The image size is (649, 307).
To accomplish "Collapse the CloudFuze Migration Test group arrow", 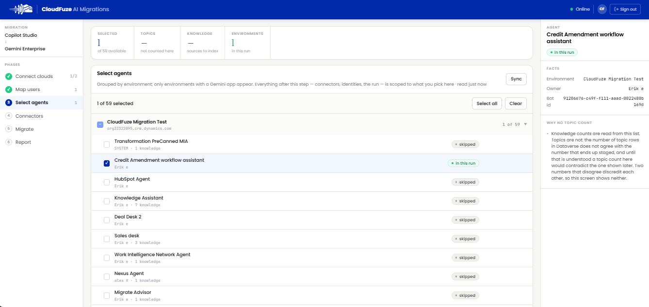I will [x=525, y=124].
